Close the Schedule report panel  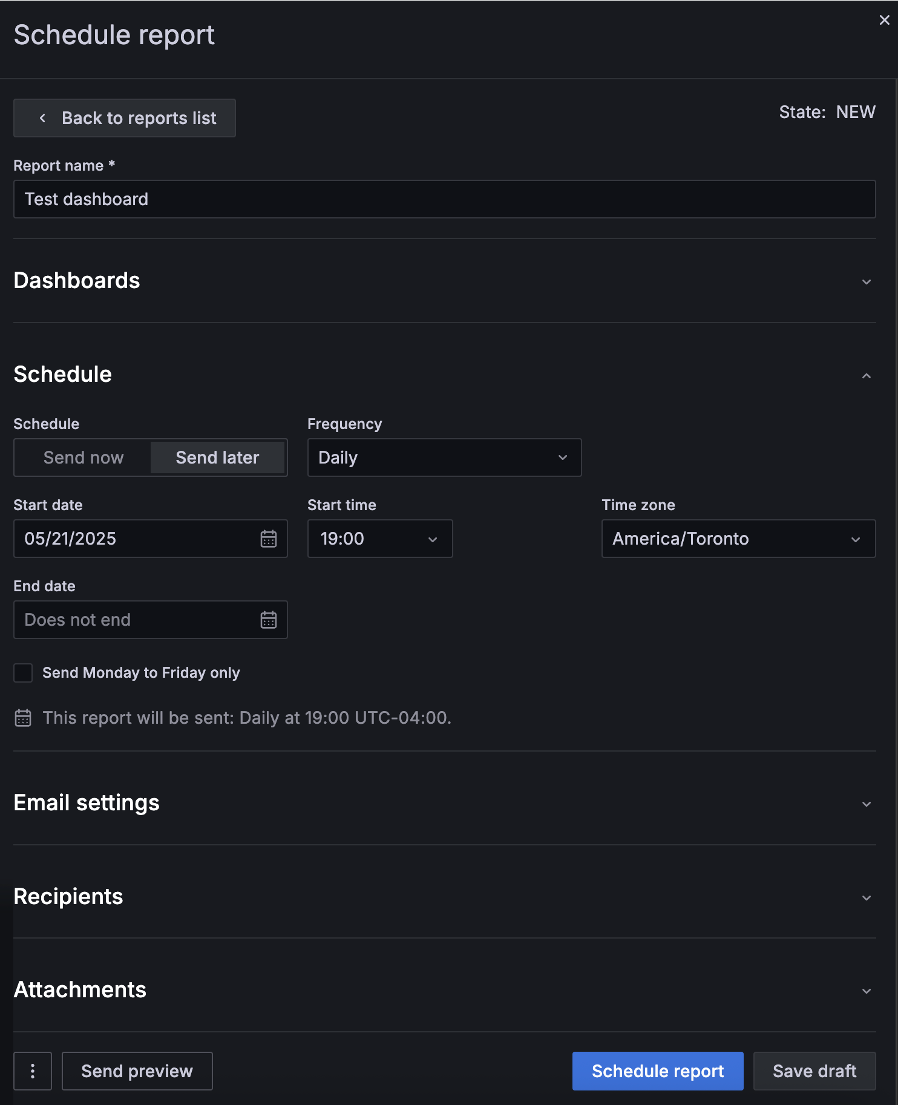tap(884, 20)
